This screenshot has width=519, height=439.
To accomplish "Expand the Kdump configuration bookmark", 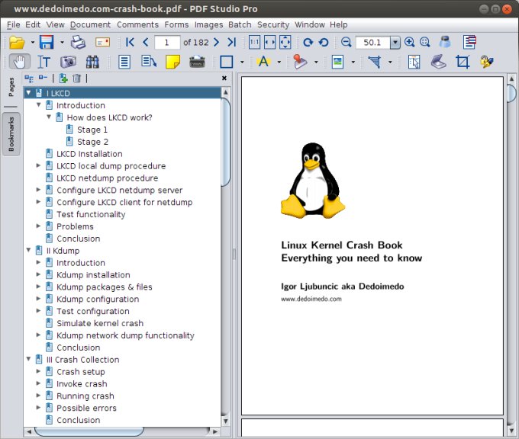I will [38, 299].
